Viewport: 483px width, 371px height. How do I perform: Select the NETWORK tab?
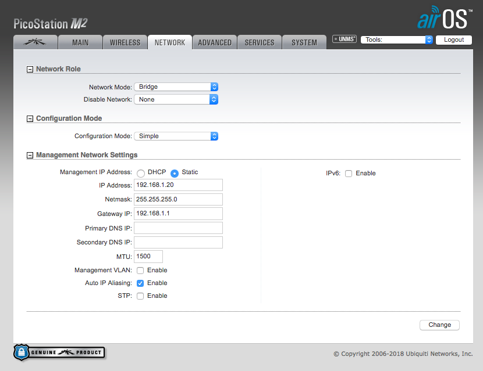tap(170, 42)
